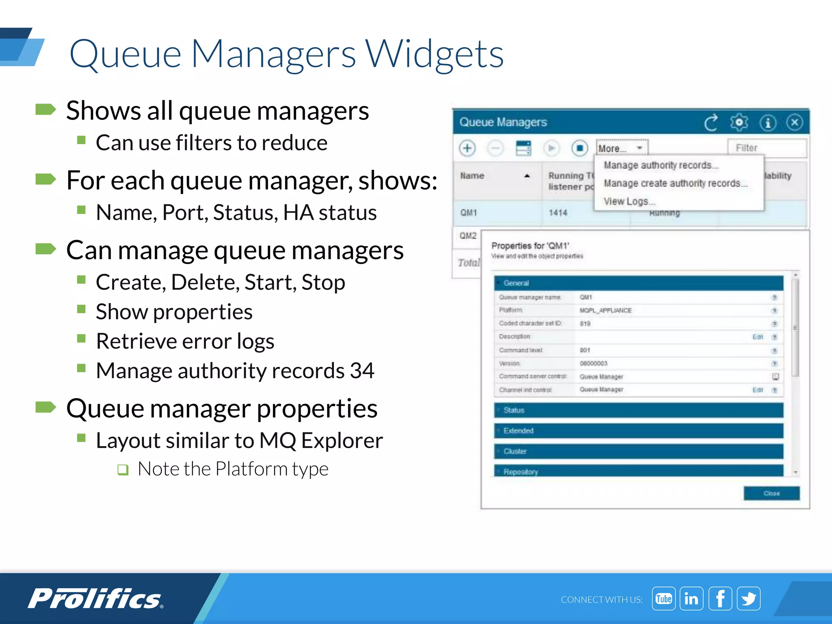Expand the Extended section

pos(639,431)
